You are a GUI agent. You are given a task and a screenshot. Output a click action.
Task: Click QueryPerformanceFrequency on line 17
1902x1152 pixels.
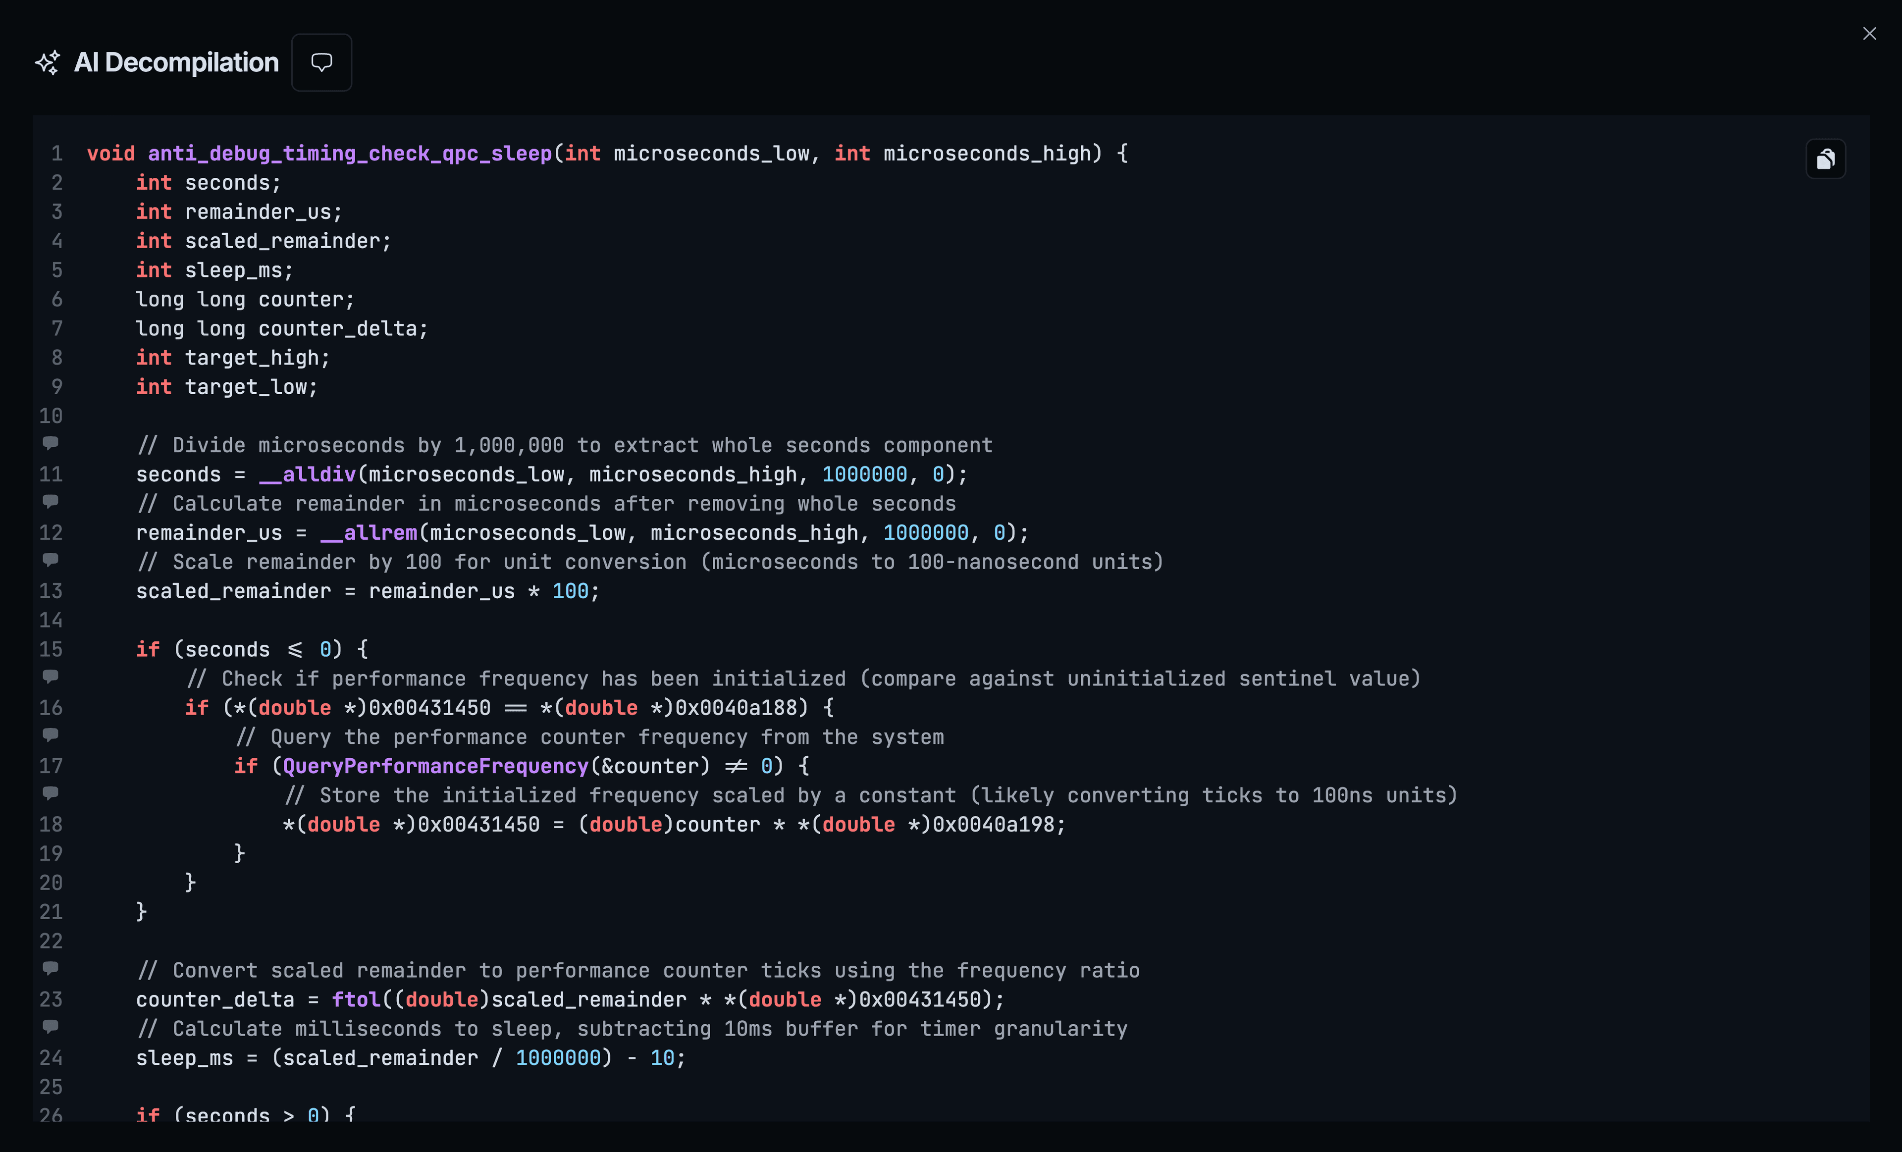(x=435, y=766)
